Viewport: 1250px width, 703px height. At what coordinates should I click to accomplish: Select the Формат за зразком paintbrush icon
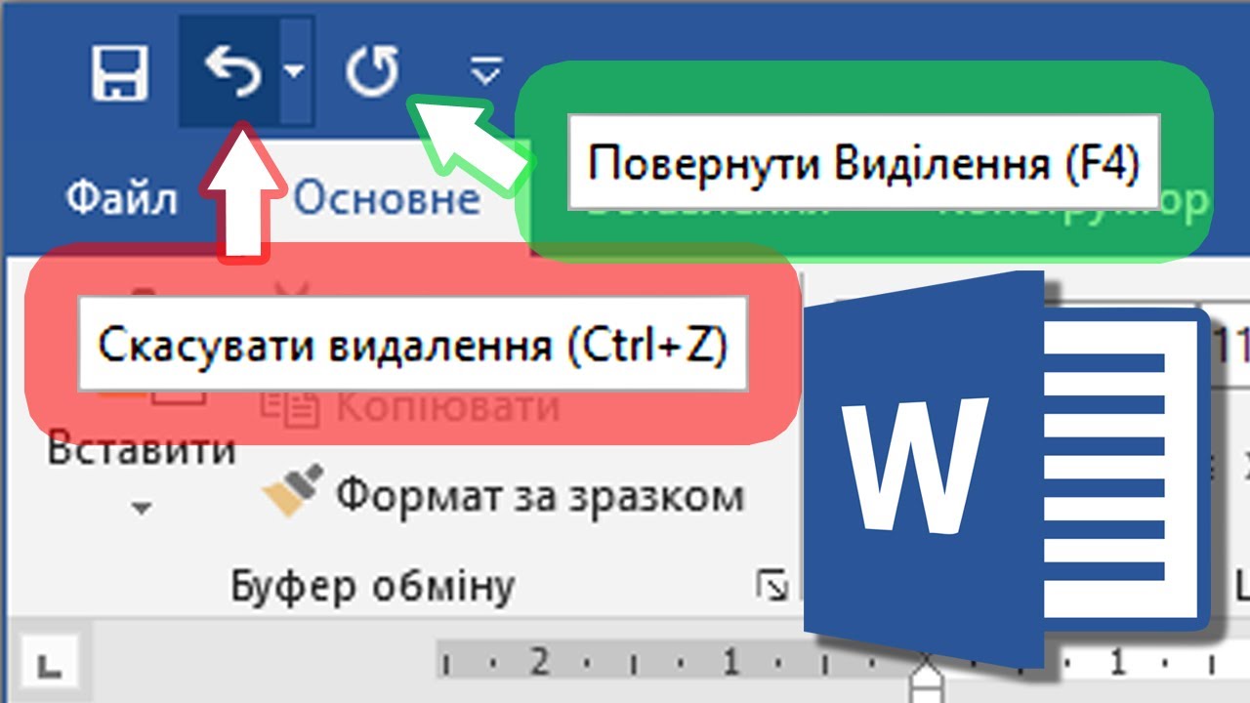[292, 490]
